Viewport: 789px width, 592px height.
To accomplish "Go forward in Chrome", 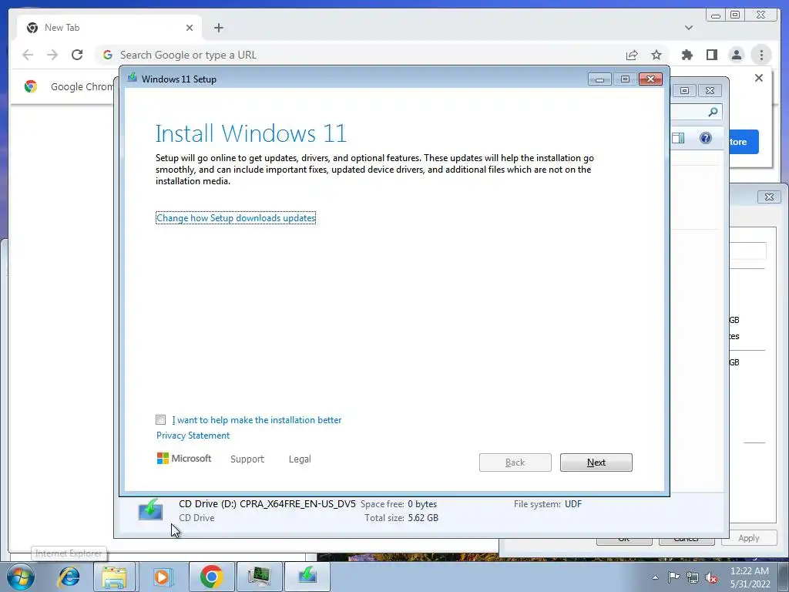I will click(x=52, y=55).
